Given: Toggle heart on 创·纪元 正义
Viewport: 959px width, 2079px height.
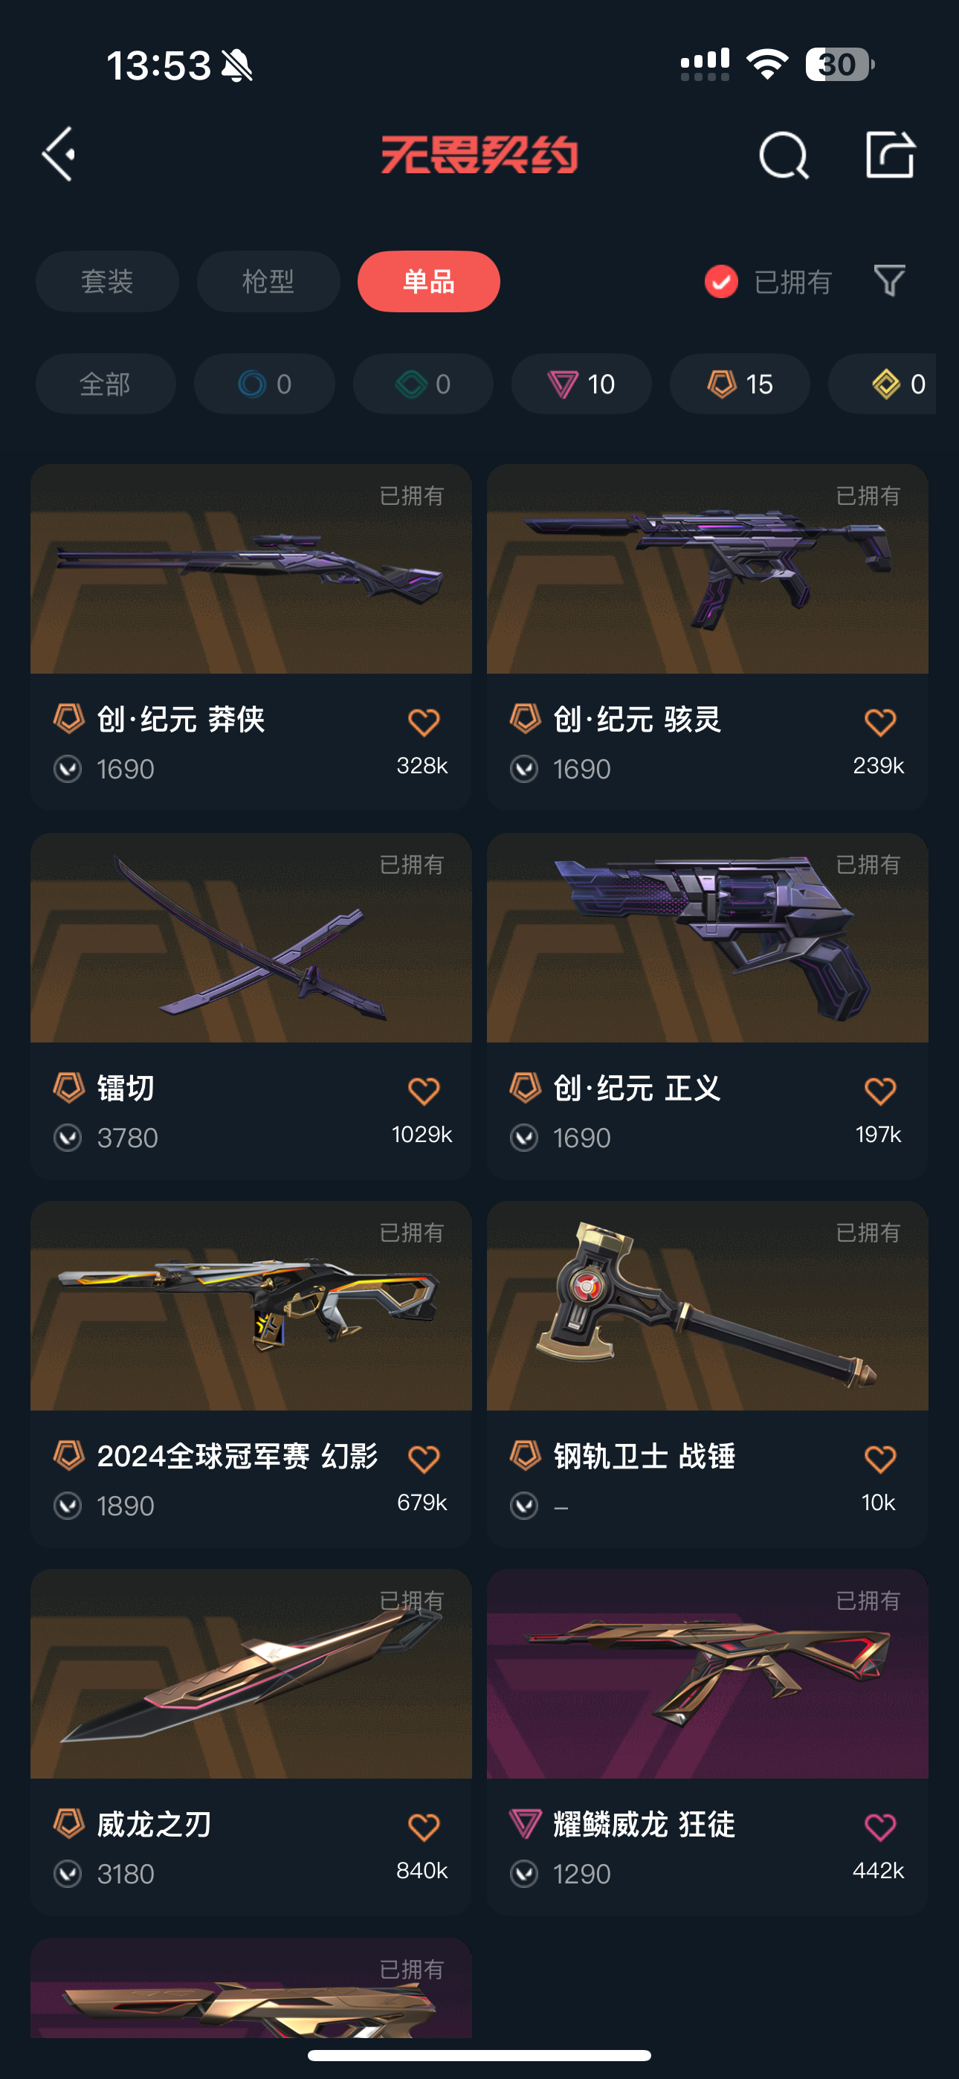Looking at the screenshot, I should pos(880,1090).
